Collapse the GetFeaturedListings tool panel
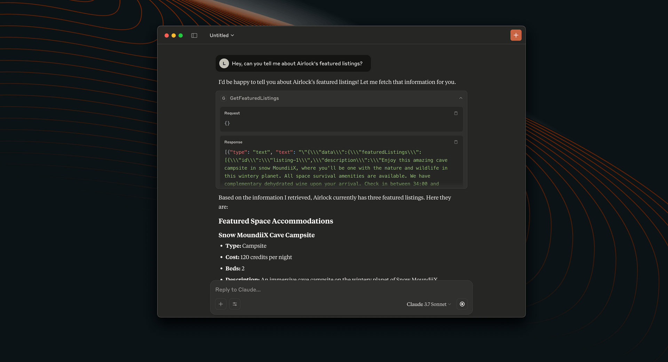The width and height of the screenshot is (668, 362). [x=460, y=98]
